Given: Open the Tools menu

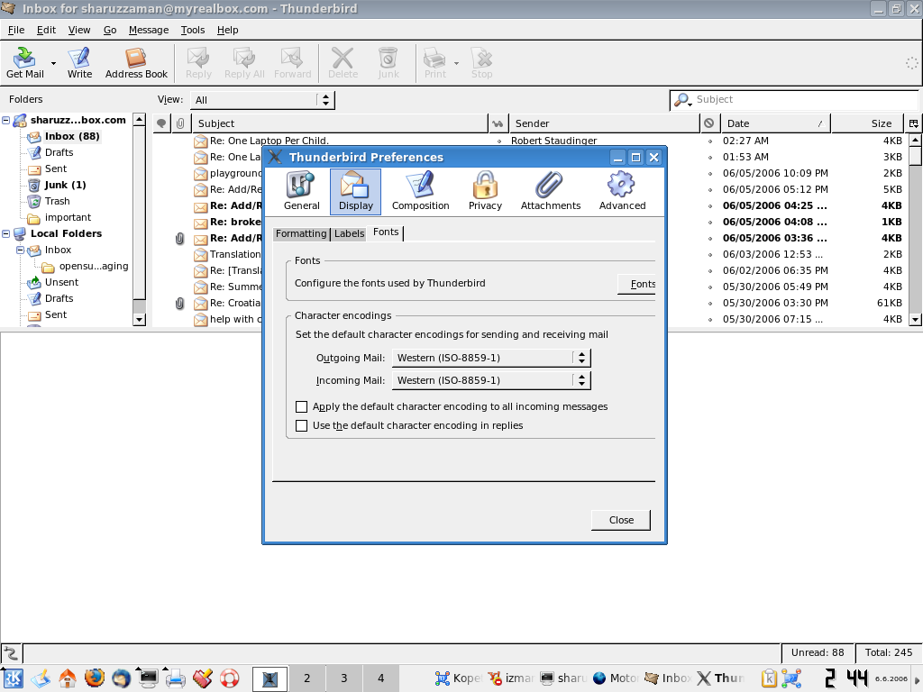Looking at the screenshot, I should pos(193,30).
